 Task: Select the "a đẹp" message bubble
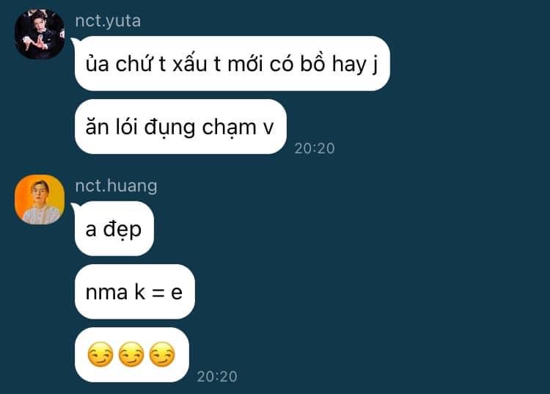pos(114,229)
